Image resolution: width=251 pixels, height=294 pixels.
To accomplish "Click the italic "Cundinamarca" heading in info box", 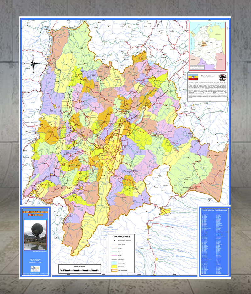I will (208, 76).
